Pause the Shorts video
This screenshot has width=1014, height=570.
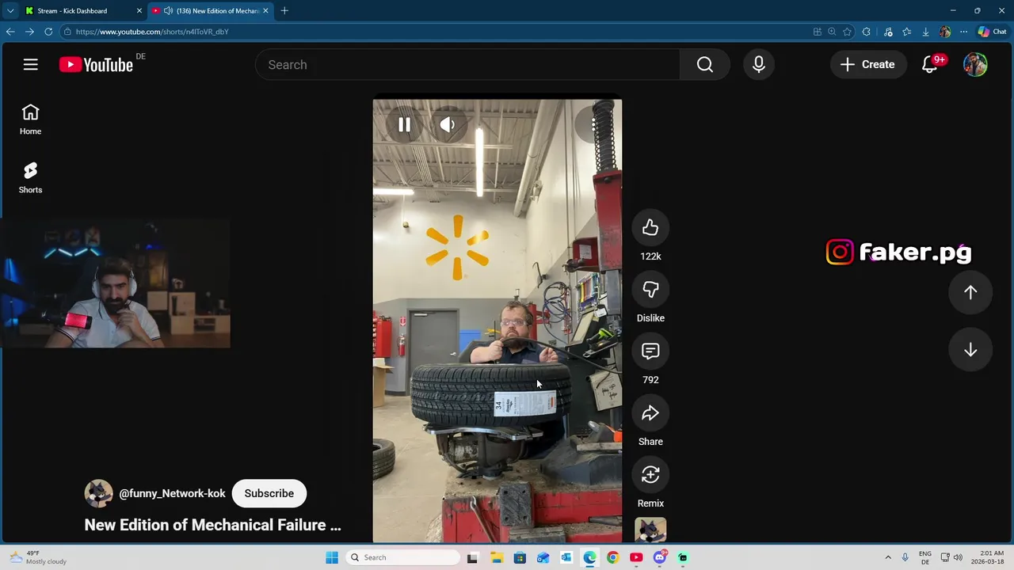(x=404, y=124)
